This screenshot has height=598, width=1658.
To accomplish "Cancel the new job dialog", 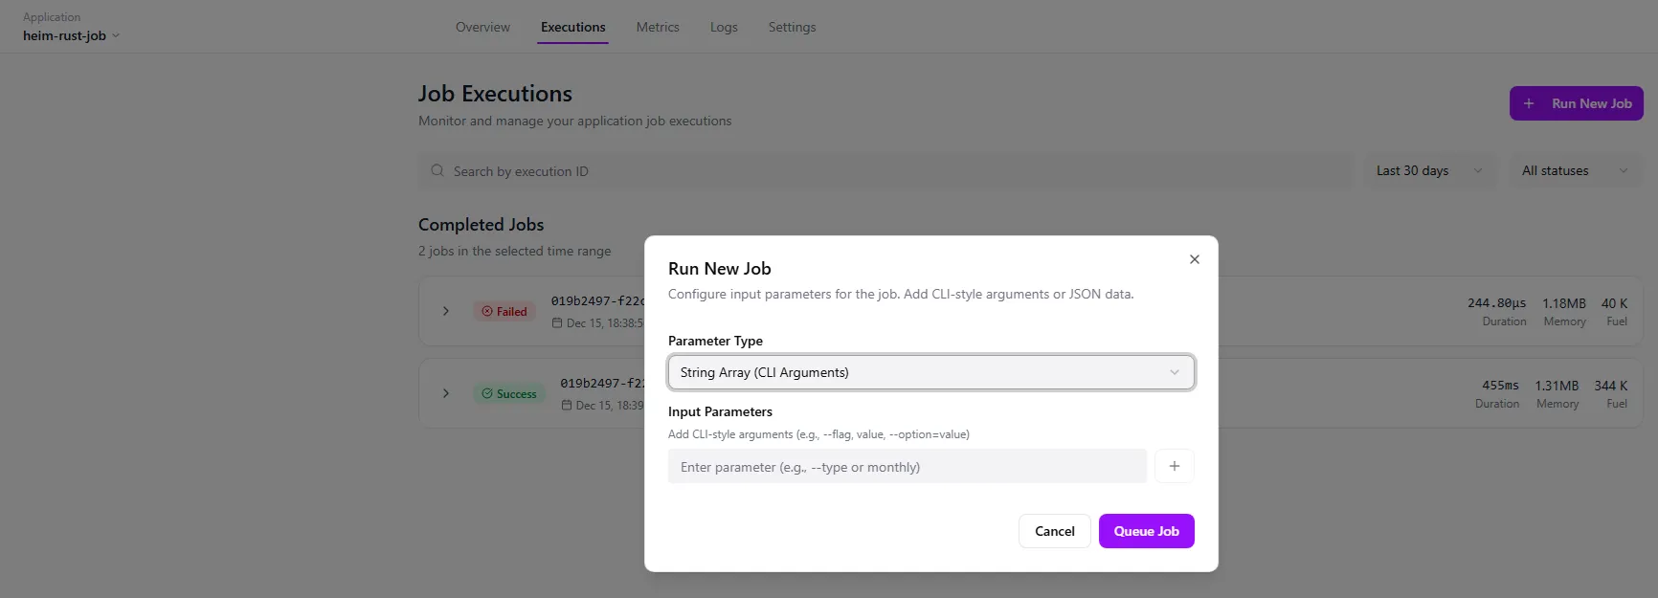I will pyautogui.click(x=1055, y=531).
